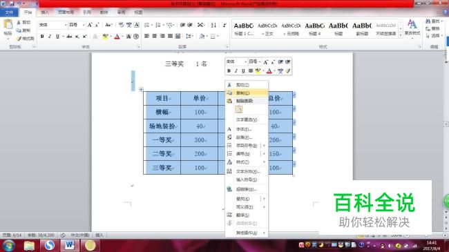Click font color A in mini toolbar
This screenshot has width=449, height=252.
(x=269, y=70)
